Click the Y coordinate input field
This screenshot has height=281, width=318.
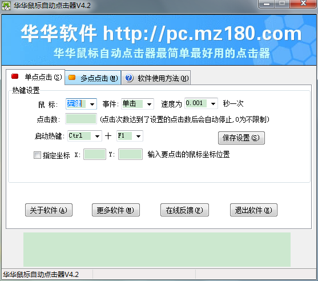(x=130, y=154)
